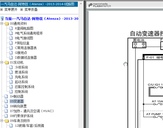This screenshot has height=128, width=163.
Task: Expand all menus with 菜单展开
Action: (11, 10)
